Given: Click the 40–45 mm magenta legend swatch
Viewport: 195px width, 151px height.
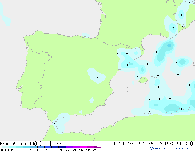Looking at the screenshot, I should [x=83, y=147].
